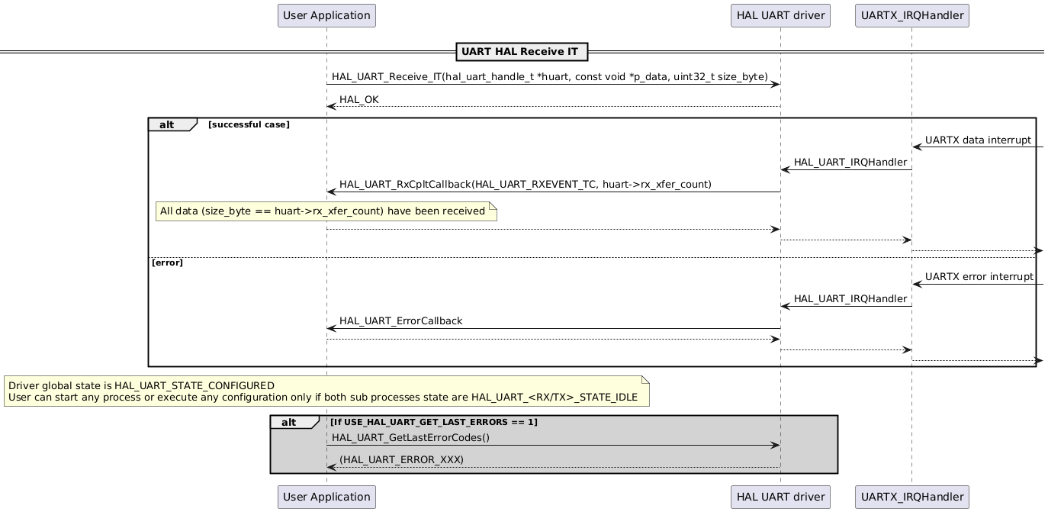Image resolution: width=1048 pixels, height=512 pixels.
Task: Select the first HAL_UART_IRQHandler call arrow
Action: (x=850, y=163)
